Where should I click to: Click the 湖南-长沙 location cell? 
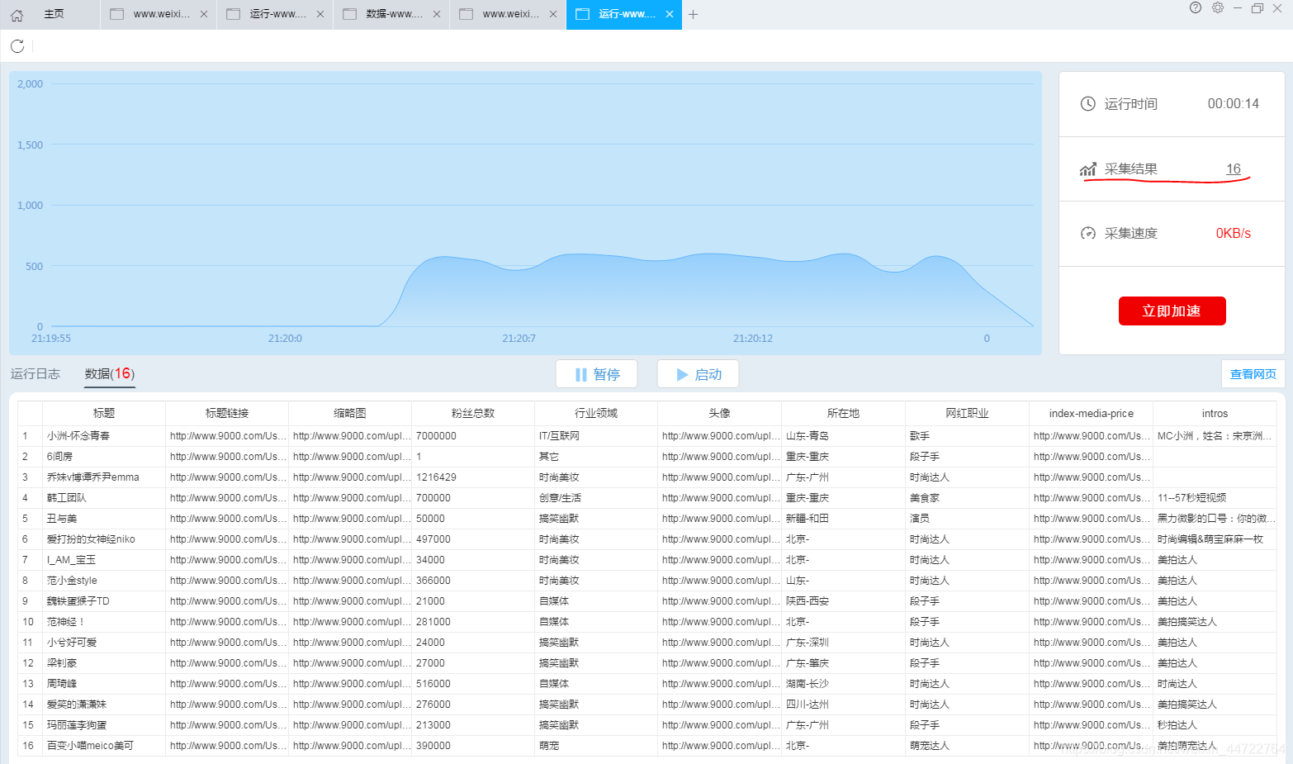(844, 684)
